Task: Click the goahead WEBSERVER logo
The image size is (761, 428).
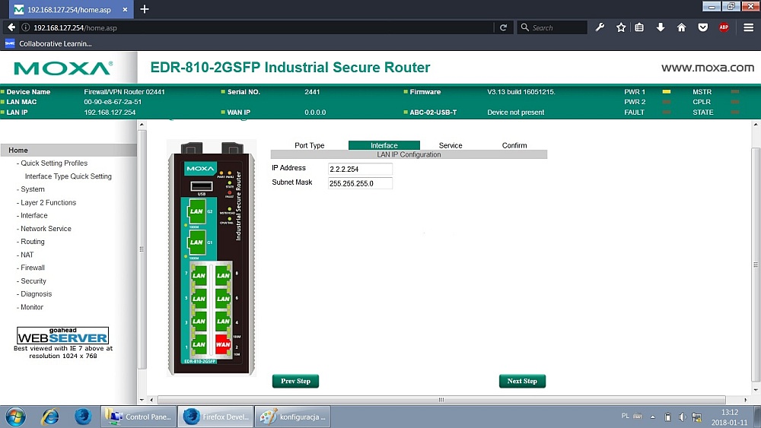Action: pyautogui.click(x=62, y=335)
